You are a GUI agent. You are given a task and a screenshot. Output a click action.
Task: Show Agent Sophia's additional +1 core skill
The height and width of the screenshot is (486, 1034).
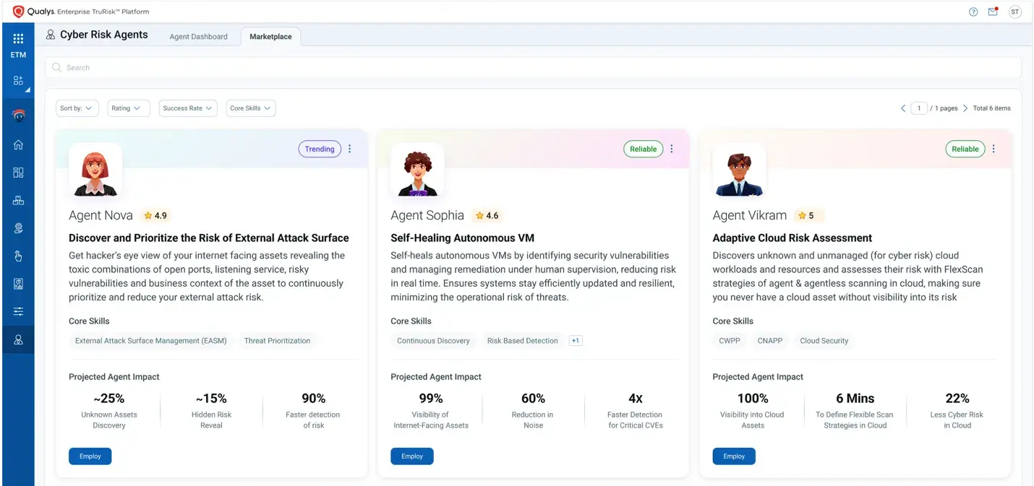[x=576, y=341]
